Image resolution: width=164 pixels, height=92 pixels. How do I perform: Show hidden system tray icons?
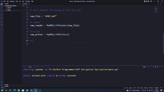[x=141, y=90]
